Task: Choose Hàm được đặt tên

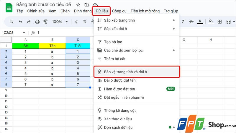Action: pyautogui.click(x=137, y=89)
